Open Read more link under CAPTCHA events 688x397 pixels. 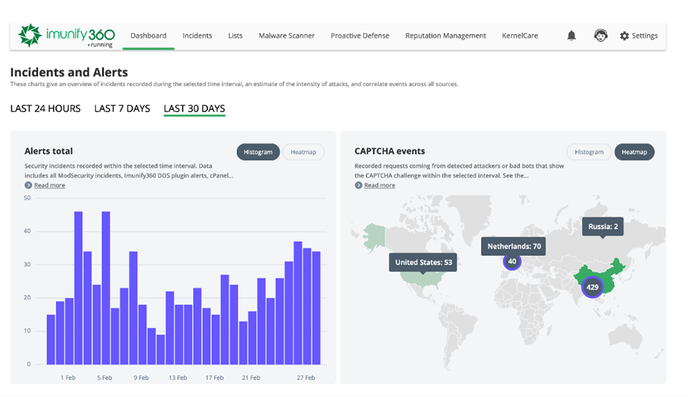(x=379, y=185)
